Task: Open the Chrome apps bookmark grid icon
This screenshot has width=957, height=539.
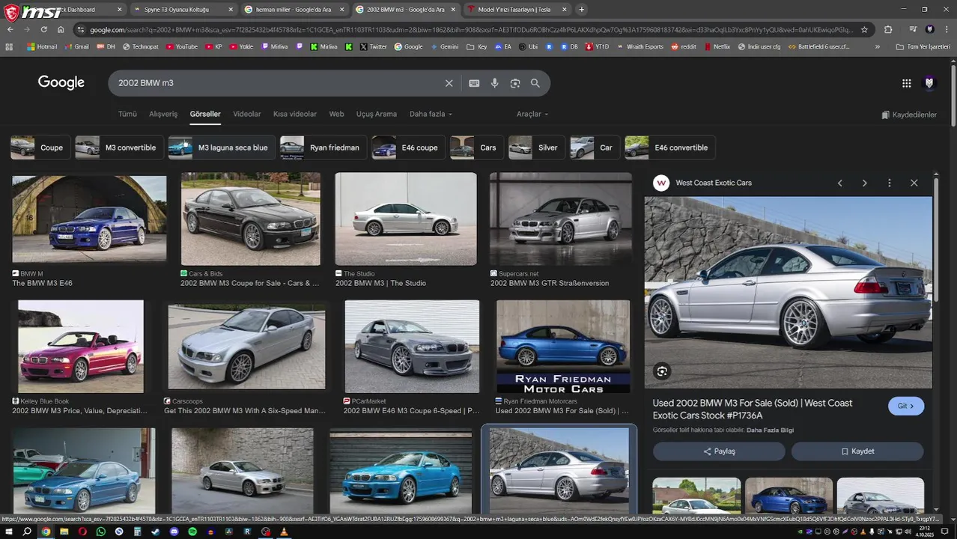Action: coord(9,46)
